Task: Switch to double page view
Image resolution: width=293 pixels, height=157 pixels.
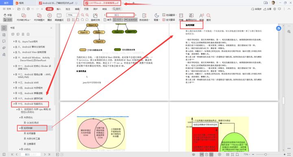Action: coord(118,19)
